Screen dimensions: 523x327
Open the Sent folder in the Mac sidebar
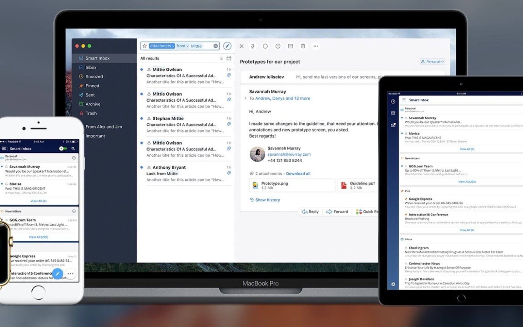(x=104, y=95)
